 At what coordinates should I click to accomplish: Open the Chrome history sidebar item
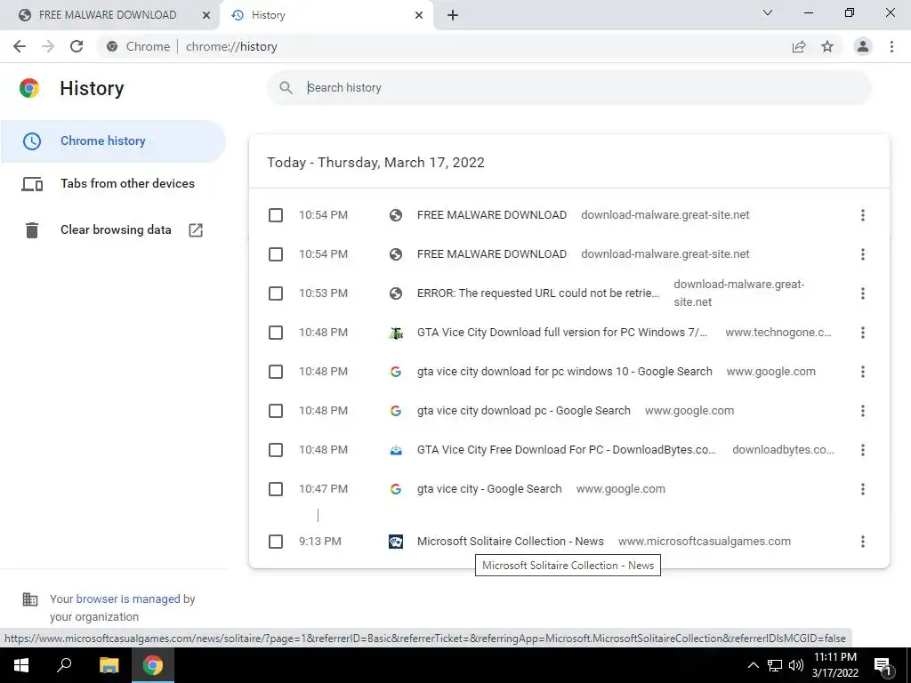coord(113,141)
